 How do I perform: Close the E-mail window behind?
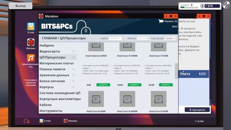[208, 16]
